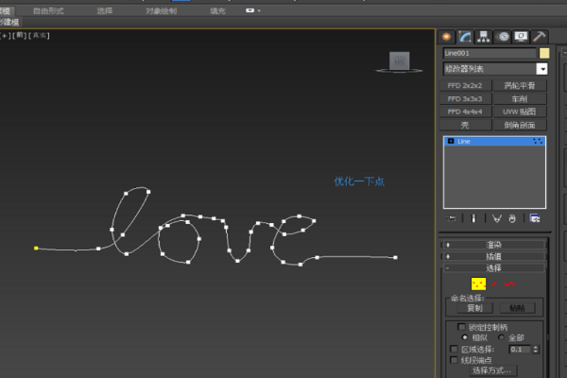Enable 区域选择 checkbox
Image resolution: width=567 pixels, height=378 pixels.
[x=454, y=349]
